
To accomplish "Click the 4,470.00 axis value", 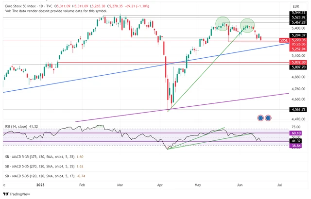I will click(x=298, y=119).
